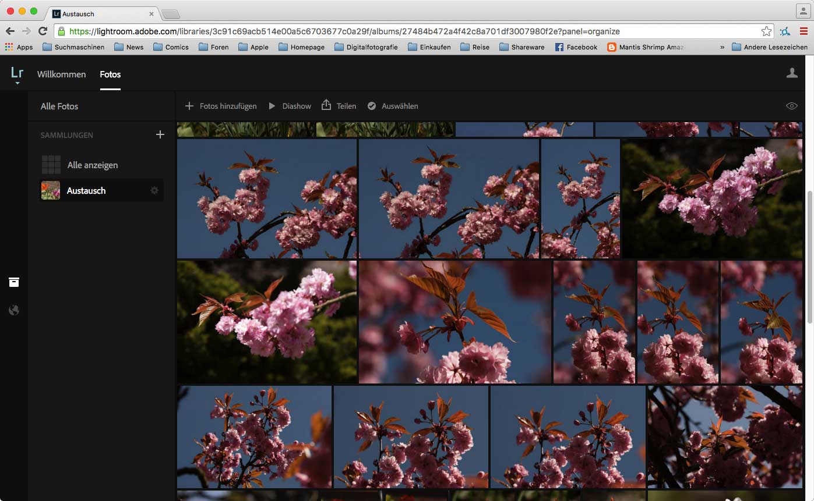Click the vertical scrollbar of photo grid

(x=809, y=256)
